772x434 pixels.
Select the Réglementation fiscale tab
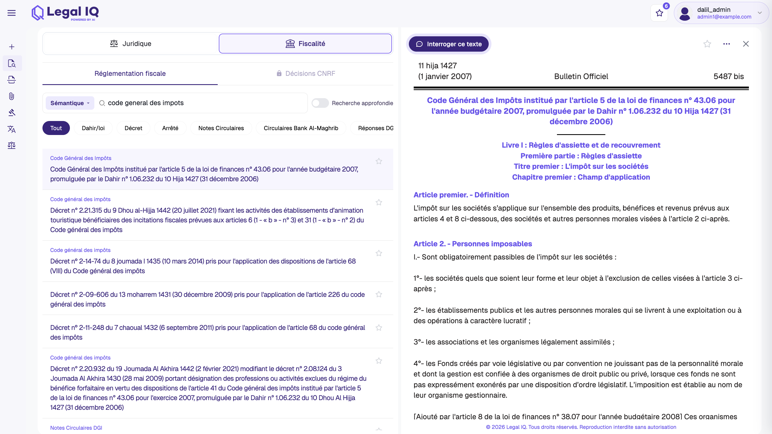[x=130, y=73]
